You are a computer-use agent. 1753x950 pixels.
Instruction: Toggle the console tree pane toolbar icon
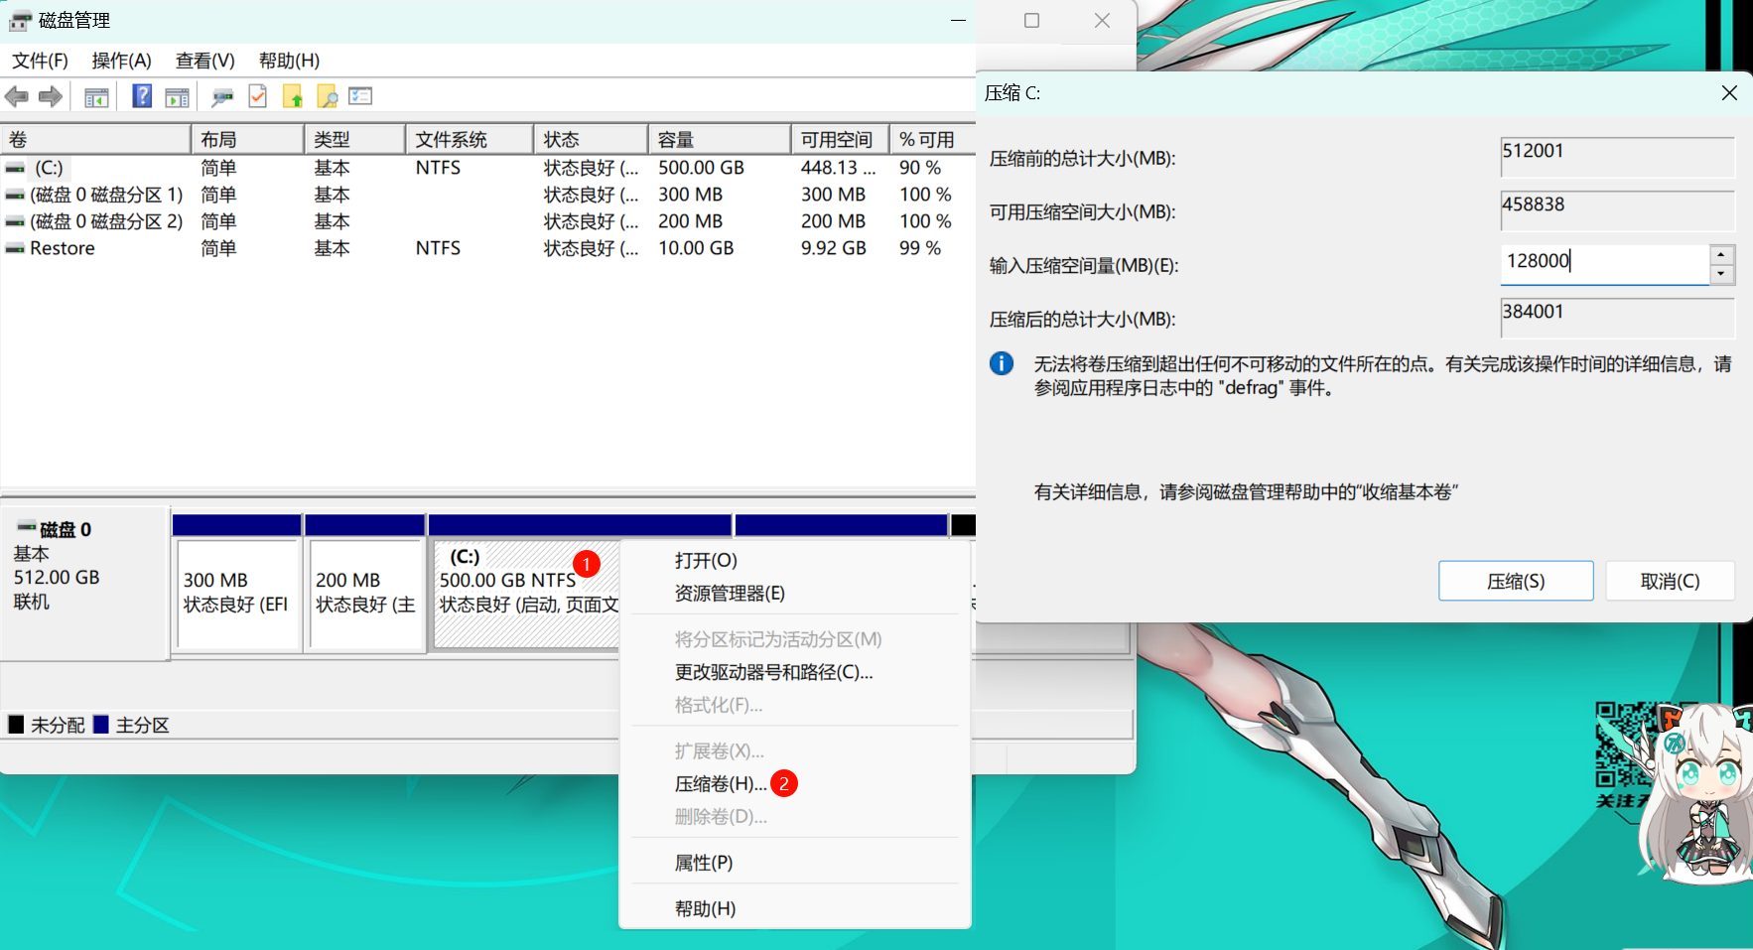click(x=96, y=97)
